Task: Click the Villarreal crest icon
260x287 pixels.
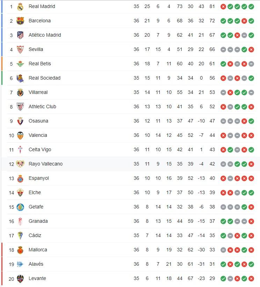Action: [x=20, y=92]
